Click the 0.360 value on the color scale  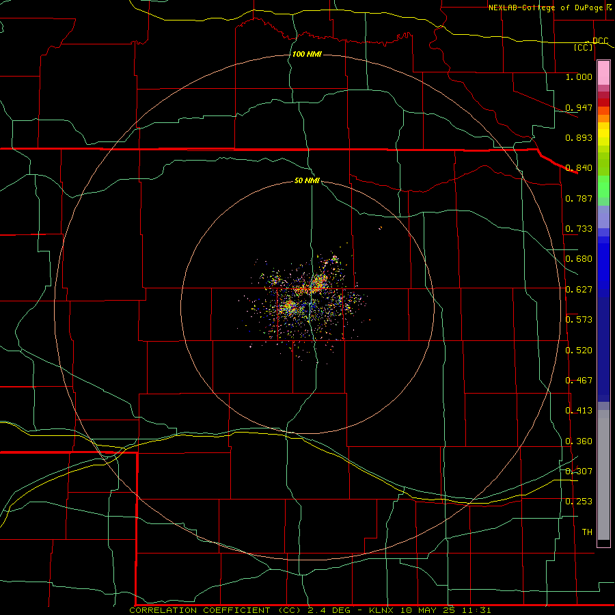pos(579,441)
